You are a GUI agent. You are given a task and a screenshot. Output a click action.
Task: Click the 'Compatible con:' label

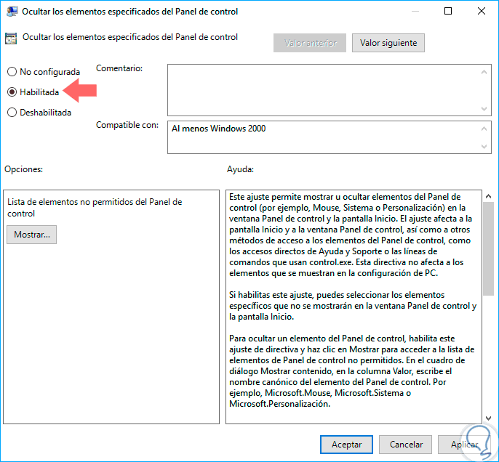click(127, 125)
